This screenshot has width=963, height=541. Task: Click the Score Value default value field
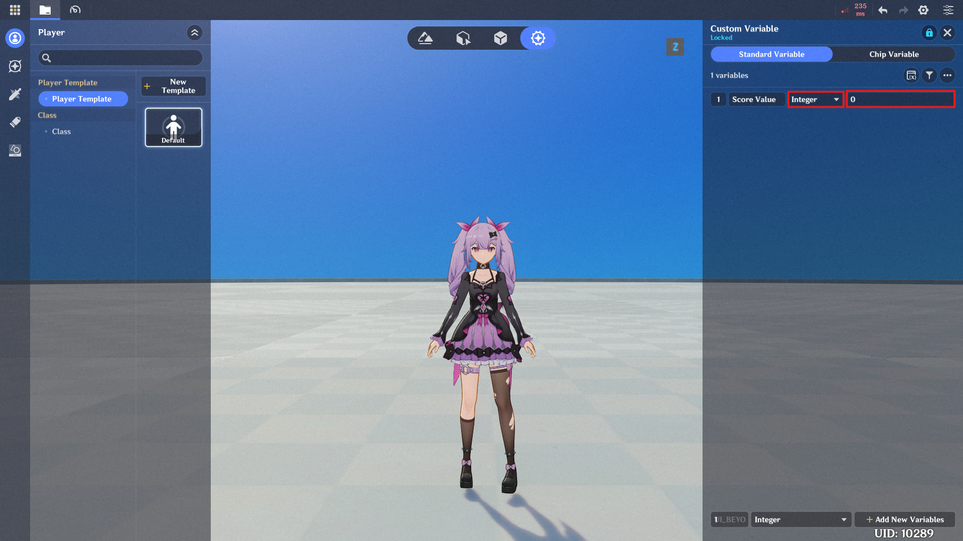901,99
